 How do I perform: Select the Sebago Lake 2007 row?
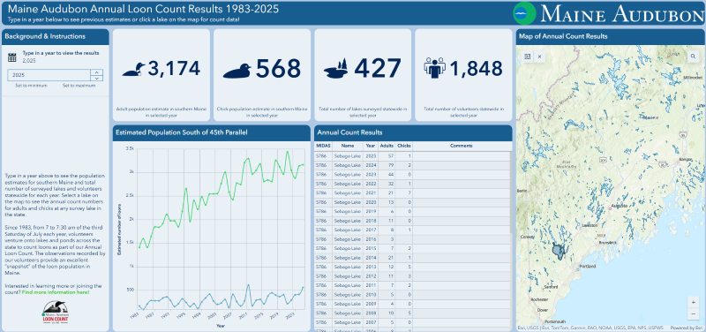pos(411,322)
